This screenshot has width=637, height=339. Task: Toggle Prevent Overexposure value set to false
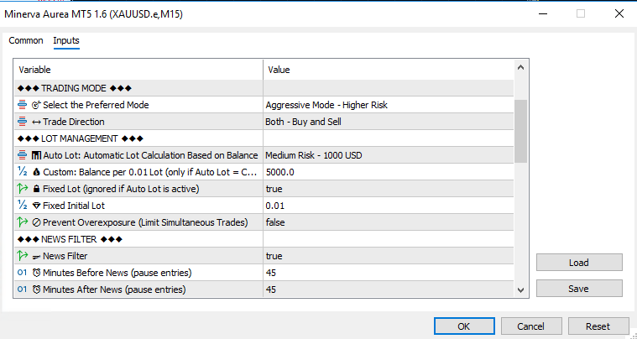(387, 222)
